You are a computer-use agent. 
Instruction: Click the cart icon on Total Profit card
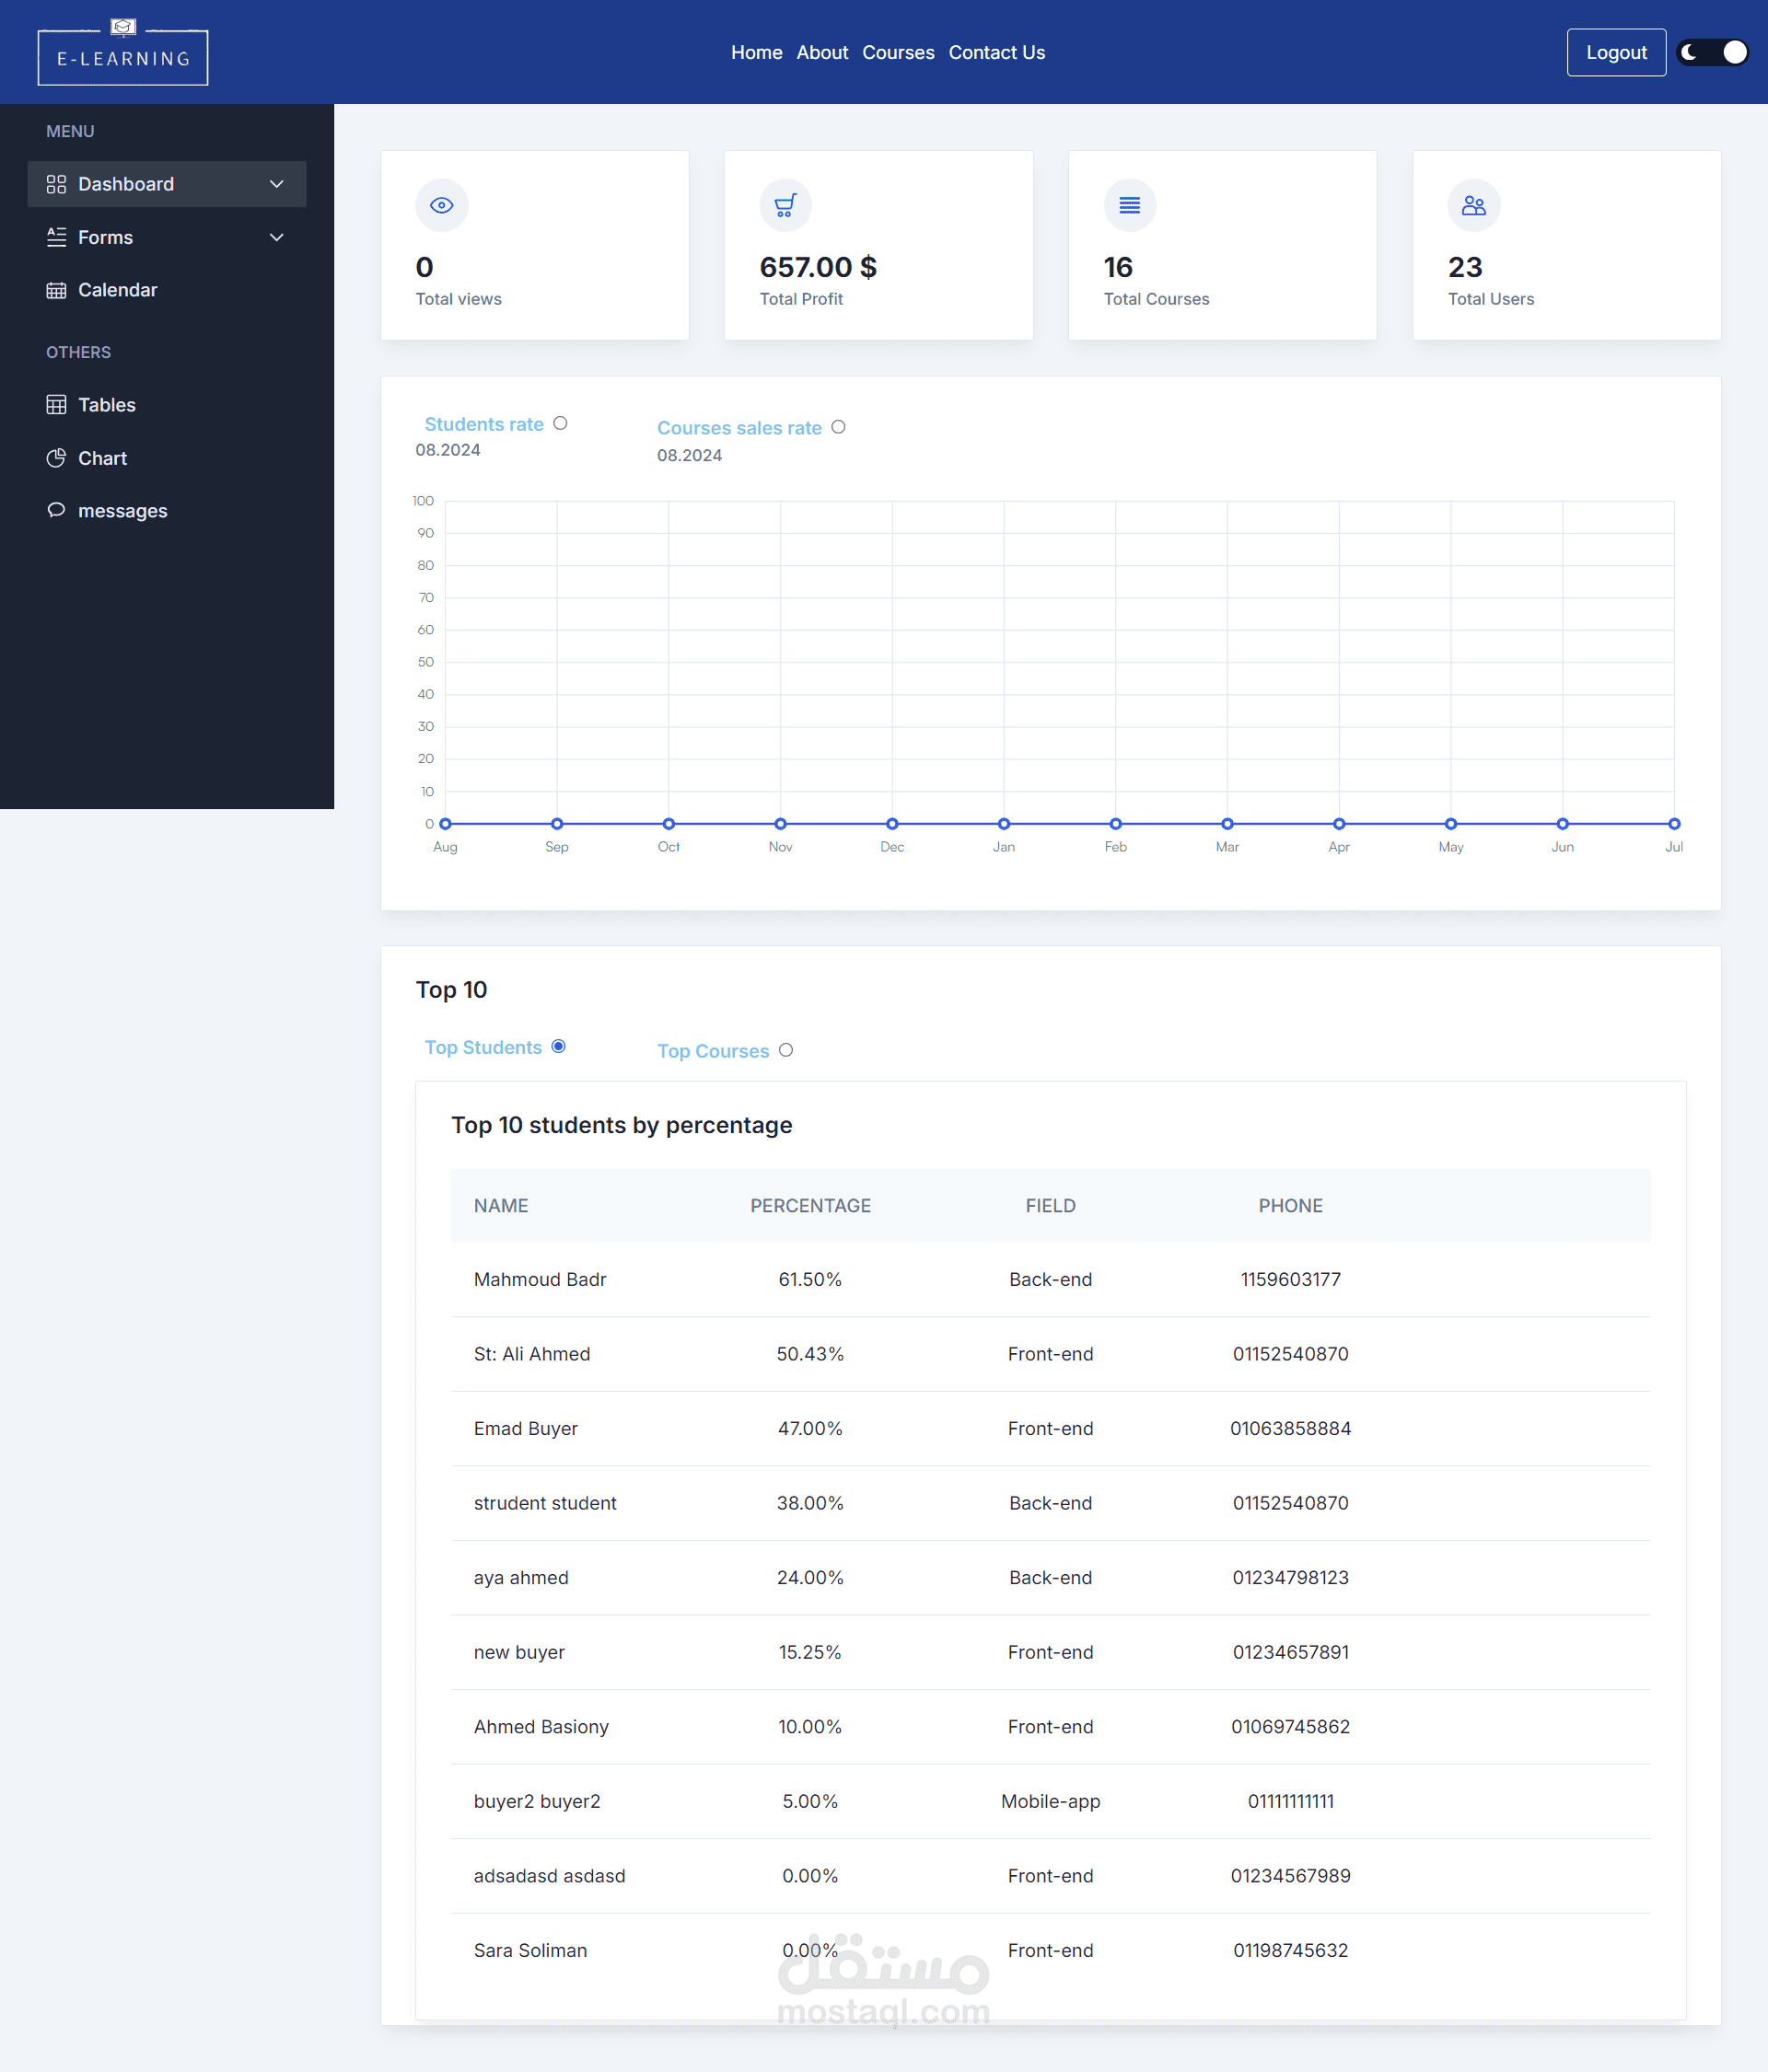point(785,205)
